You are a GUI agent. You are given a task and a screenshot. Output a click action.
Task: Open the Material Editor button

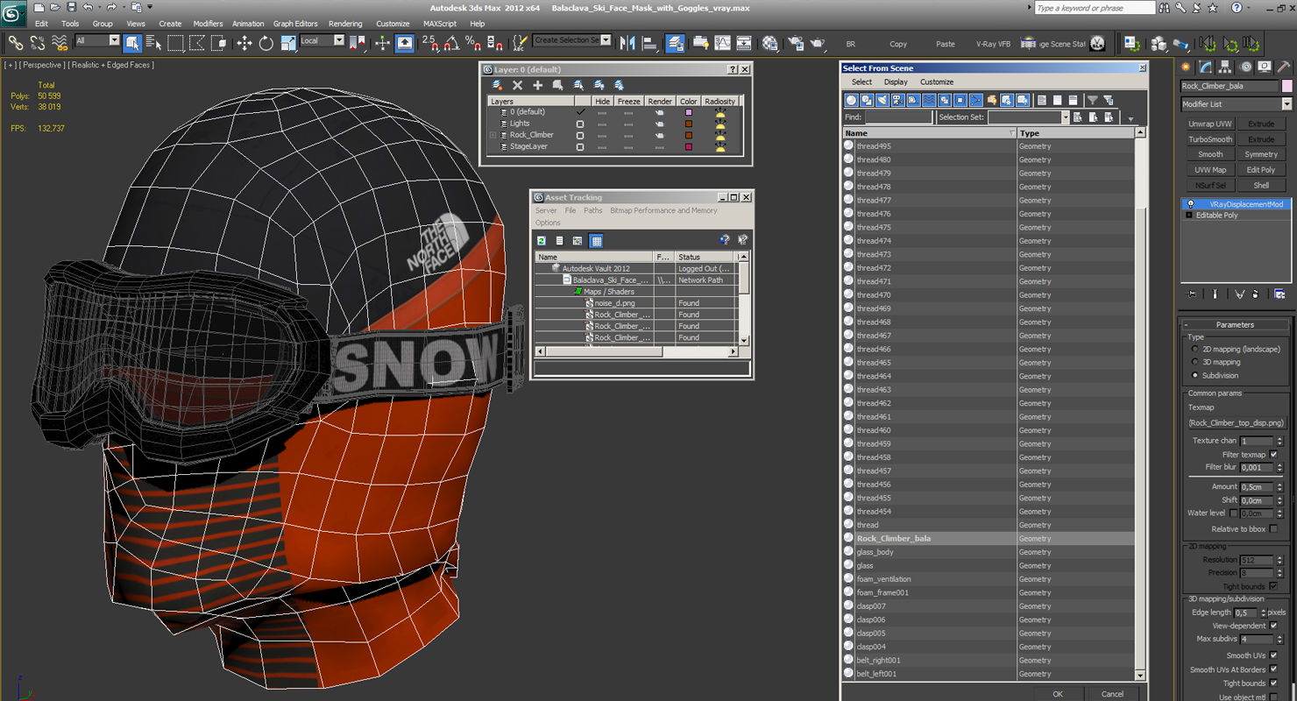coord(769,42)
